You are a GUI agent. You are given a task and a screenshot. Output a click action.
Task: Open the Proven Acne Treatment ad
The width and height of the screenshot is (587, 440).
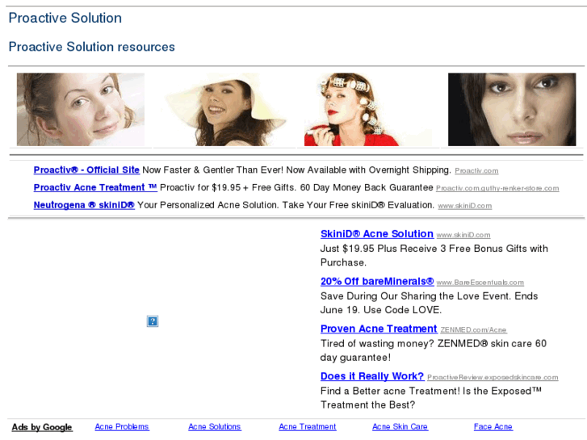[379, 329]
